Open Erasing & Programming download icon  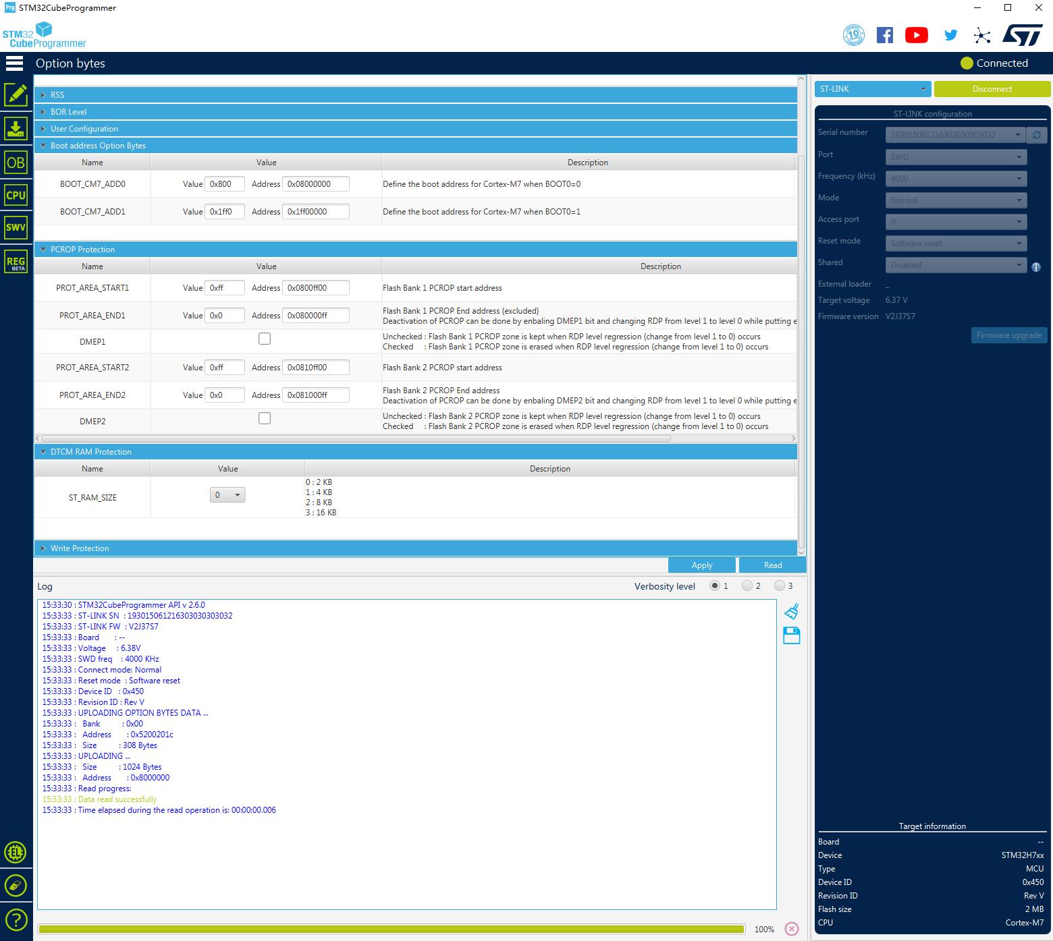click(16, 128)
